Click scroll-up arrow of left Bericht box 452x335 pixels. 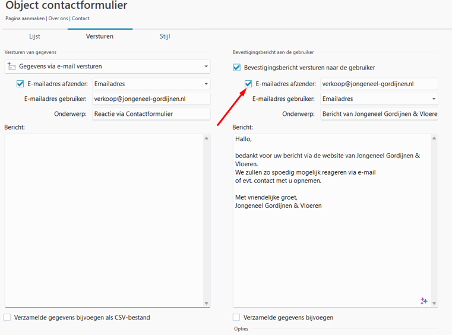click(207, 138)
